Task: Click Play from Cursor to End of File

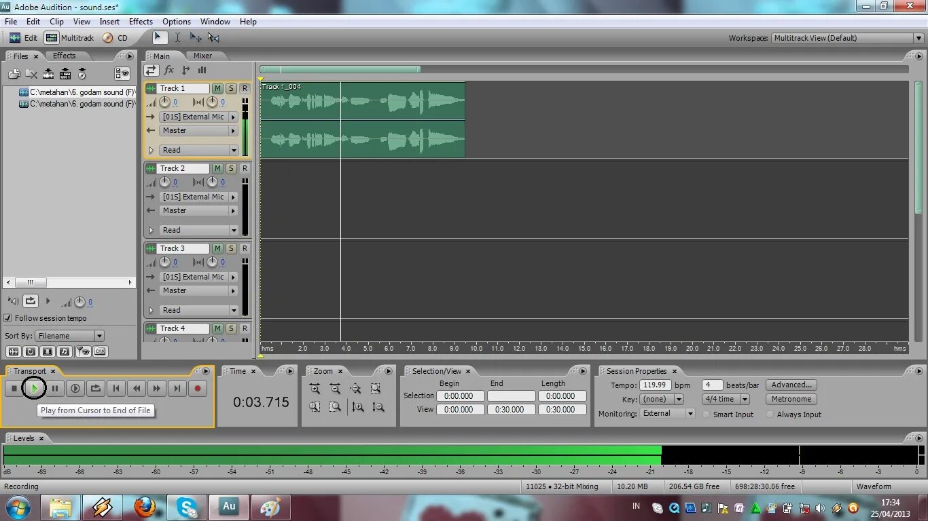Action: (35, 388)
